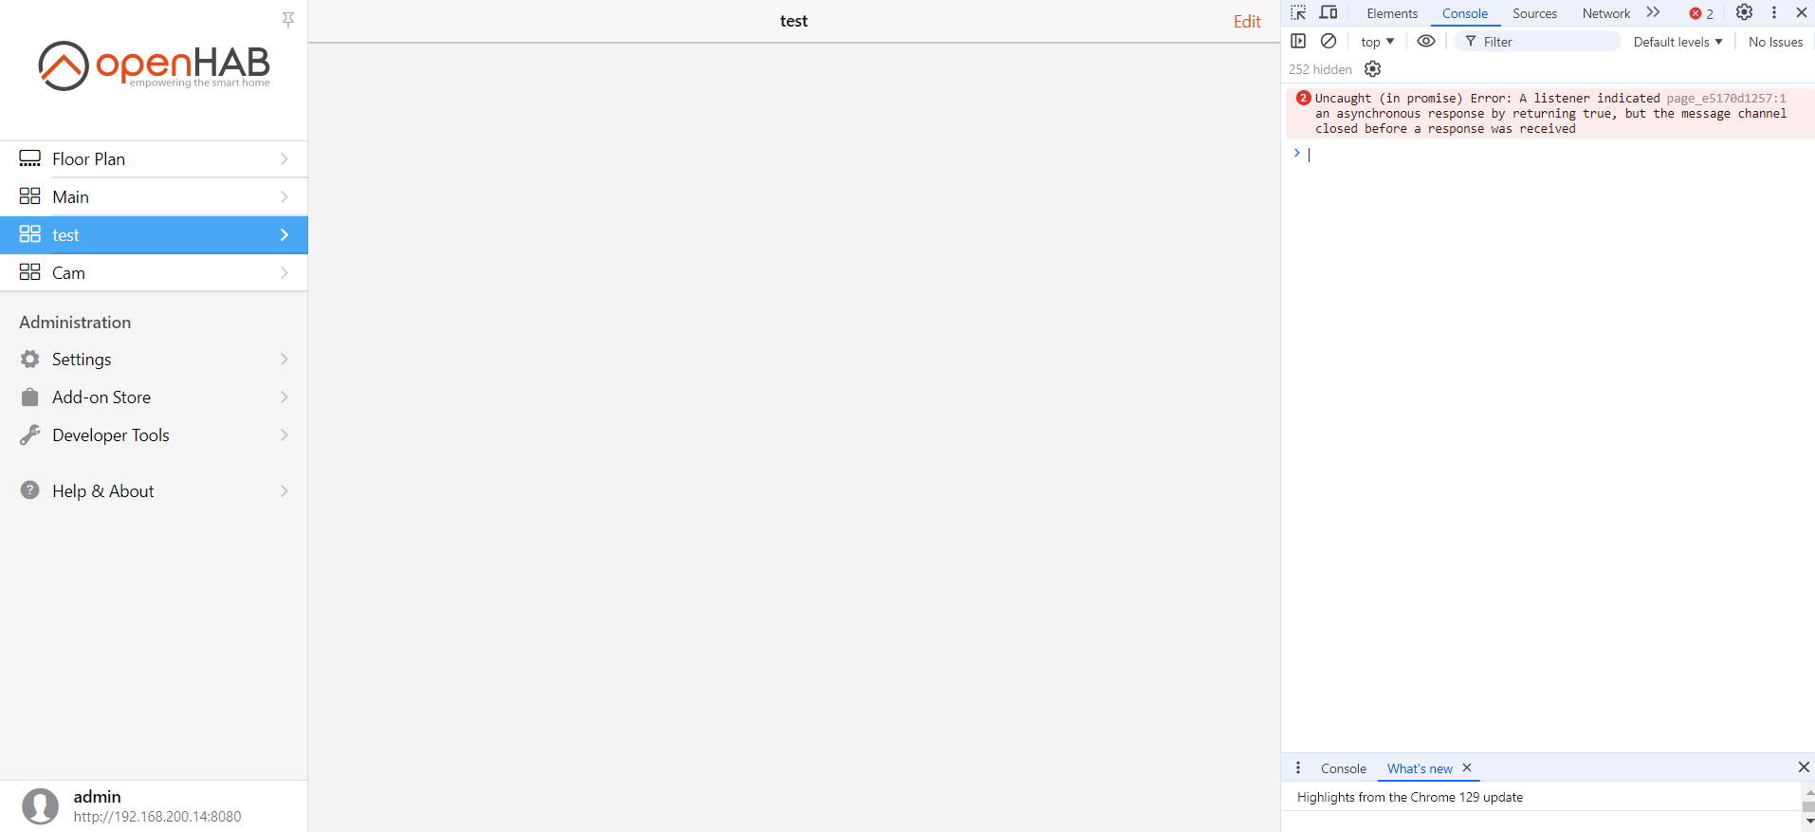Toggle the device toolbar icon

[1329, 13]
